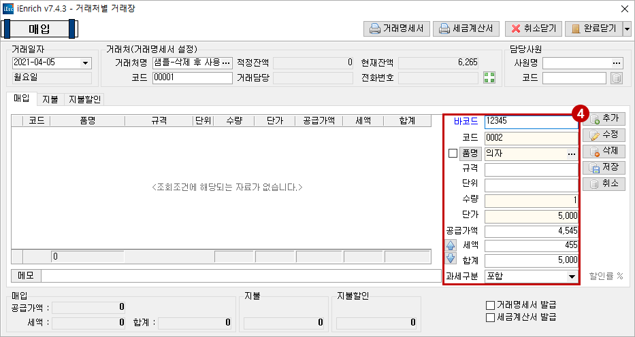This screenshot has height=337, width=635.
Task: Click the blue up arrow icon
Action: tap(451, 245)
